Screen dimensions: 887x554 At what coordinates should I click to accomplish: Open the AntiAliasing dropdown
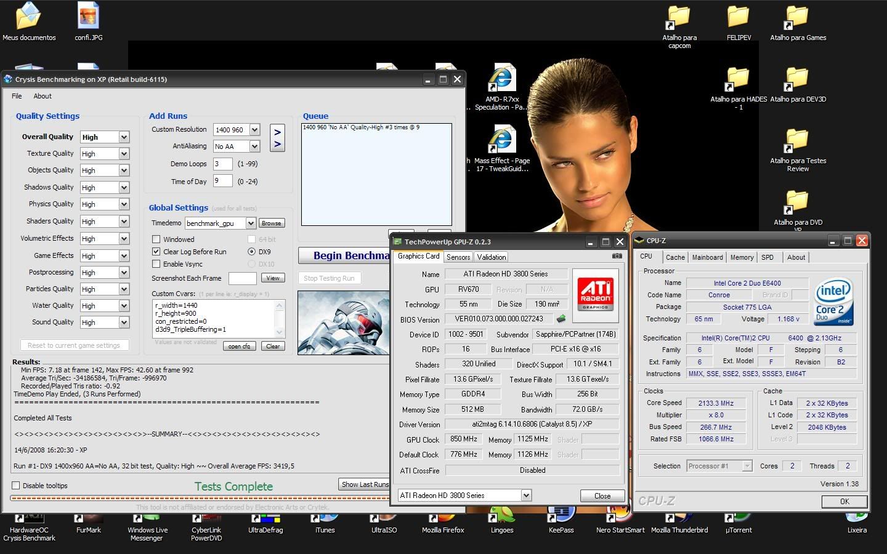tap(254, 147)
